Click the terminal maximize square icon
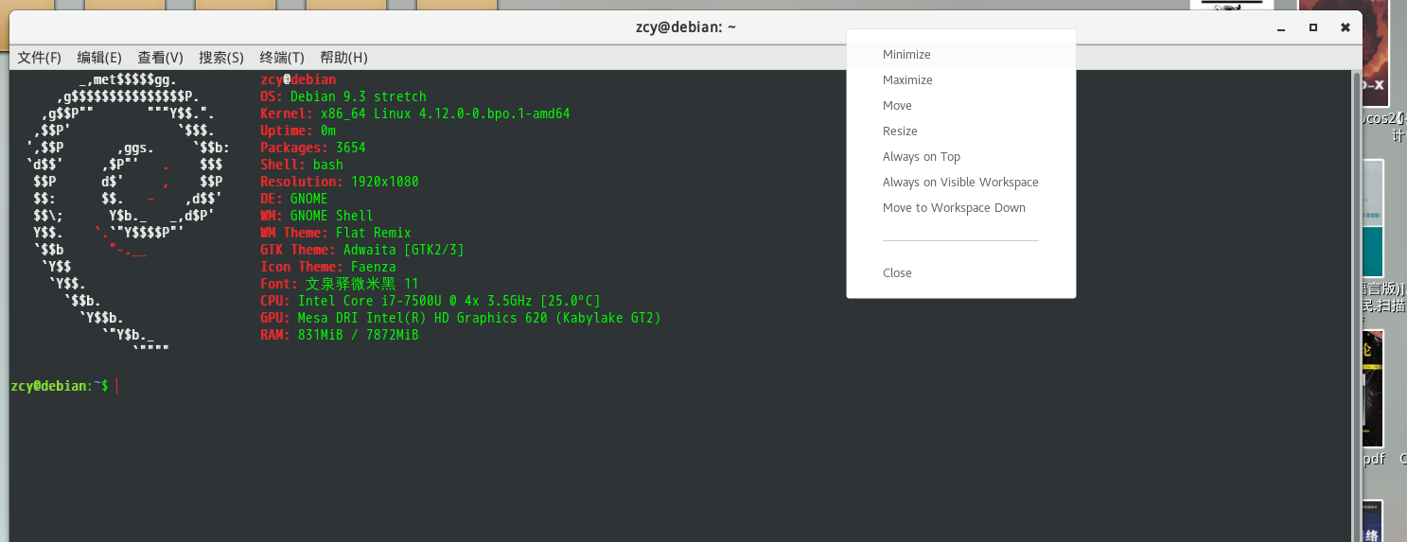 [x=1313, y=28]
